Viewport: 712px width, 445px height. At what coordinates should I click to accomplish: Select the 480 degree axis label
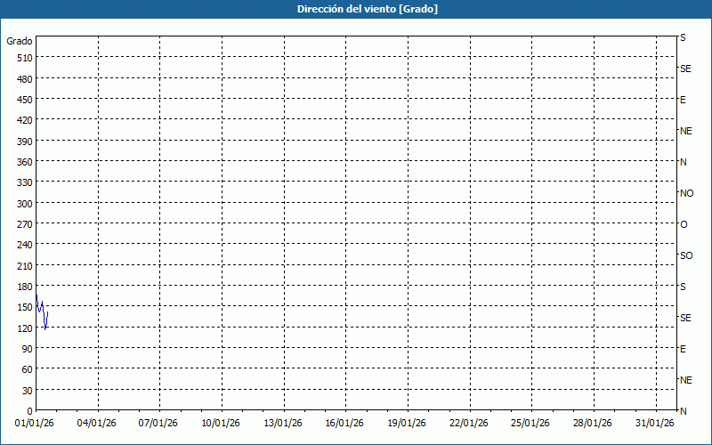coord(25,79)
